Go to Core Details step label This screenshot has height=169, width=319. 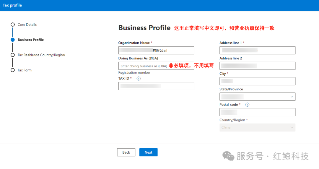coord(27,25)
